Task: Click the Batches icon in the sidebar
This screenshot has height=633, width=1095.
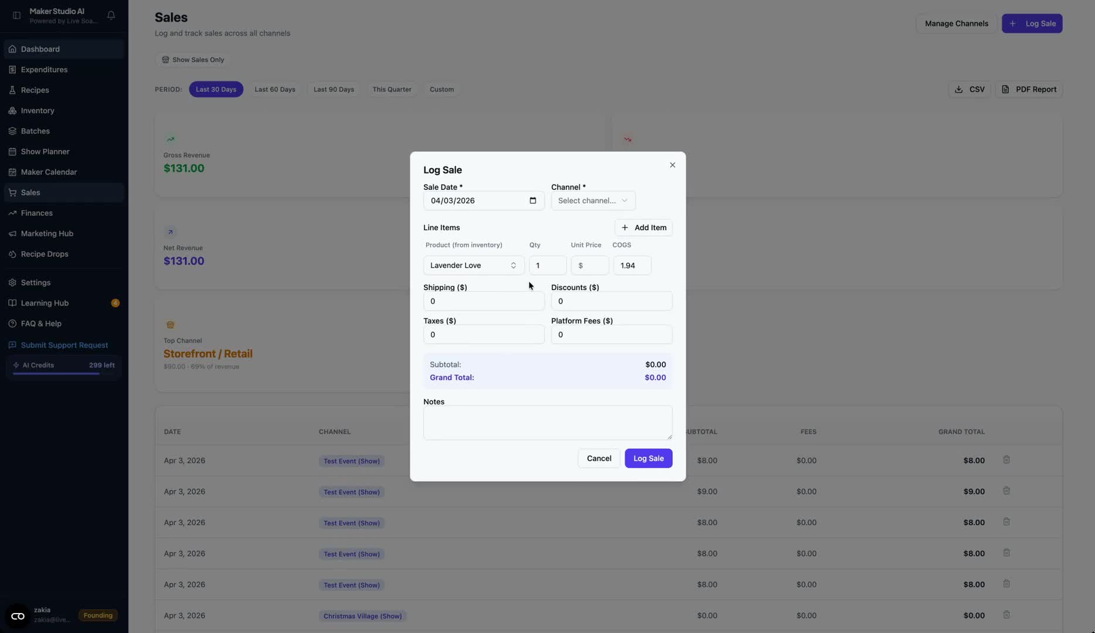Action: 12,131
